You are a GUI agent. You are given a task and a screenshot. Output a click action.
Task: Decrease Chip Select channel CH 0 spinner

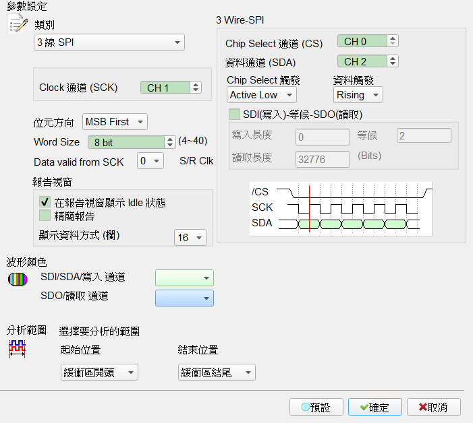pos(393,44)
